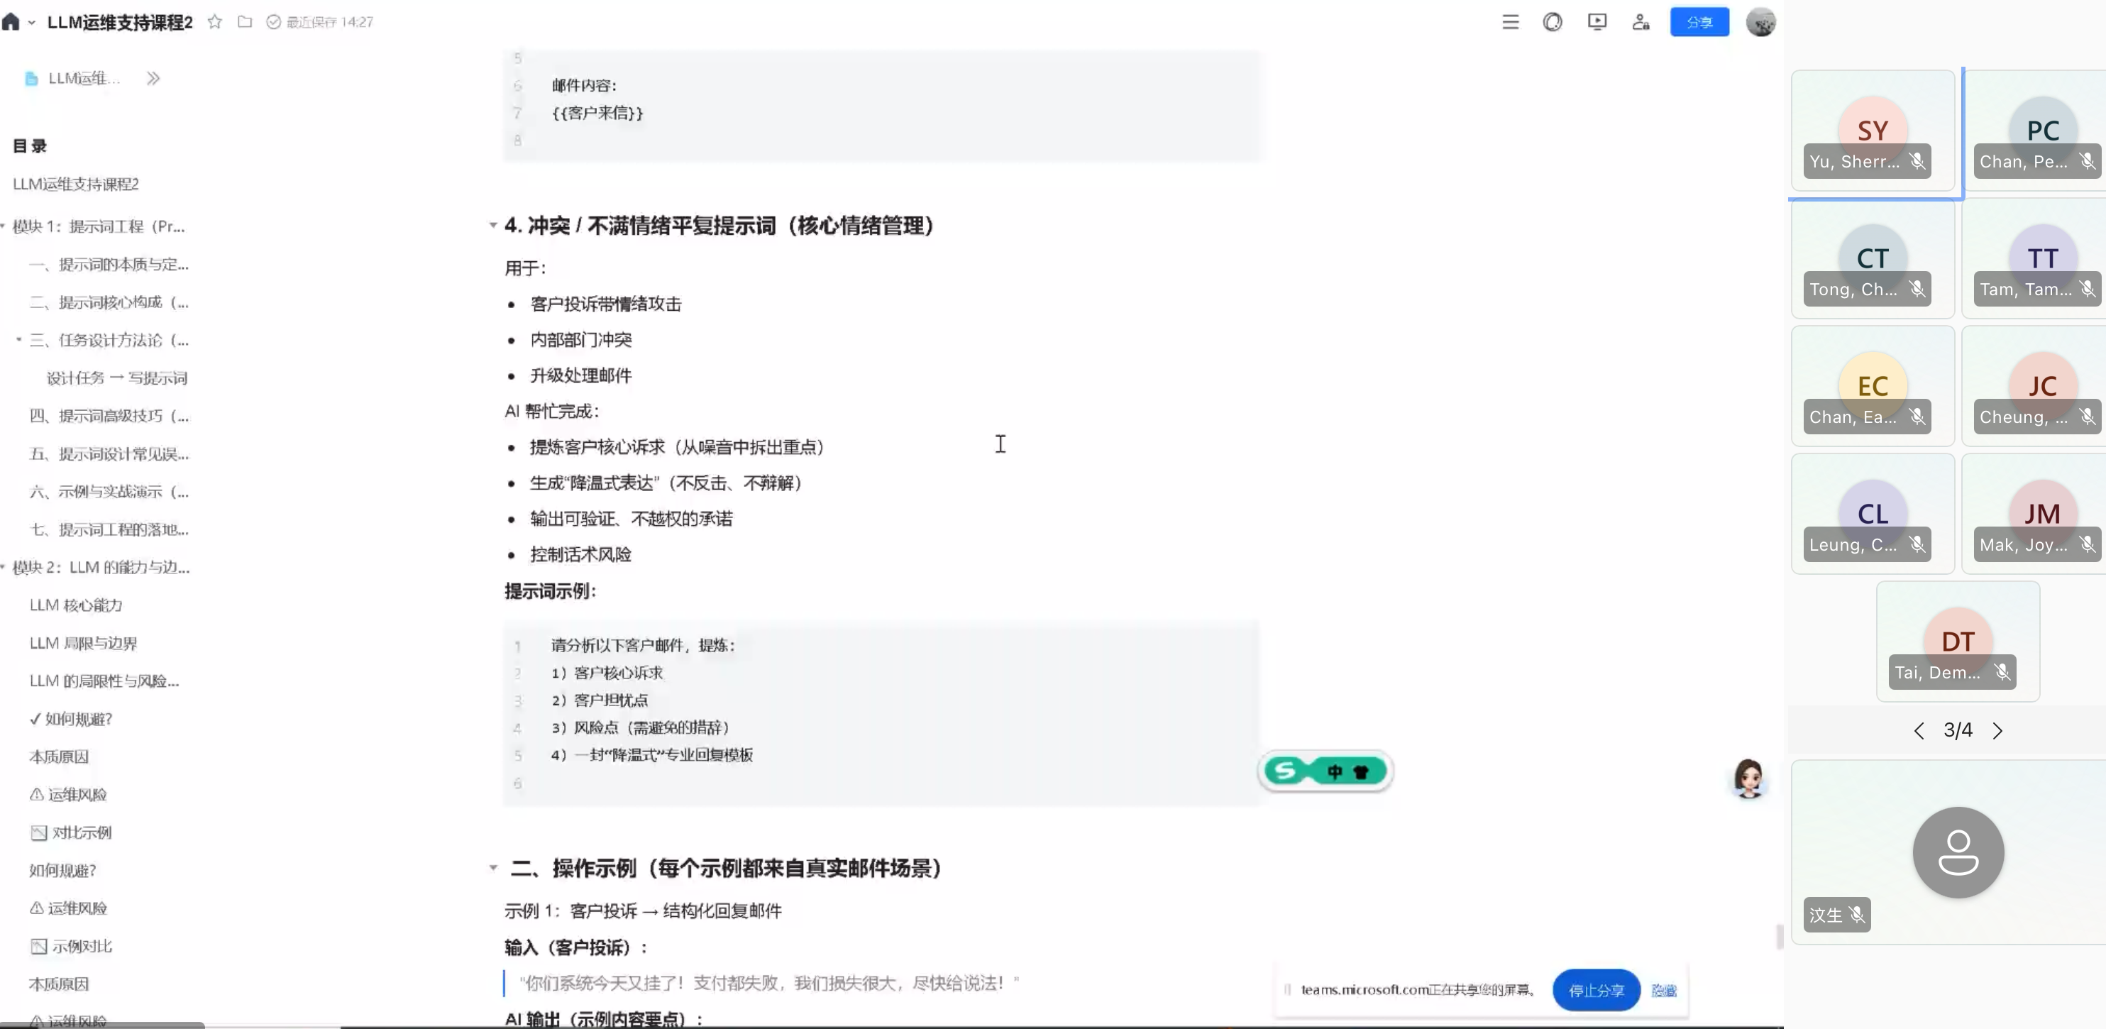Collapse the 二、操作示例 heading
This screenshot has height=1029, width=2106.
tap(493, 868)
